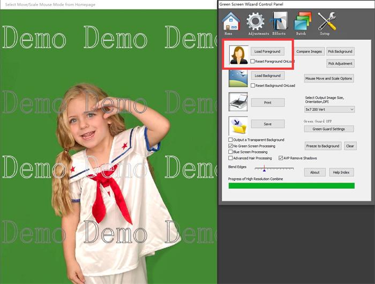Open the Help Index
The image size is (375, 284).
click(x=341, y=172)
